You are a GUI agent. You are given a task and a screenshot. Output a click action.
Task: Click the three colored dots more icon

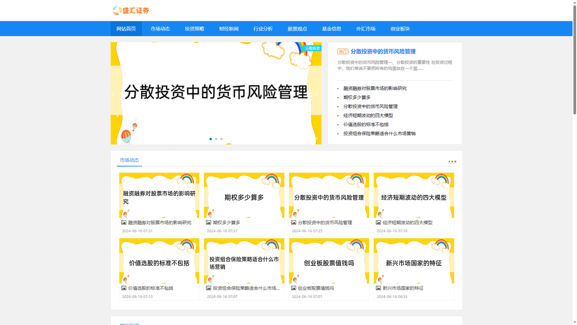[x=452, y=162]
